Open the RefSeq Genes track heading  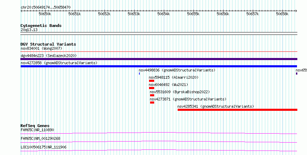(x=35, y=126)
